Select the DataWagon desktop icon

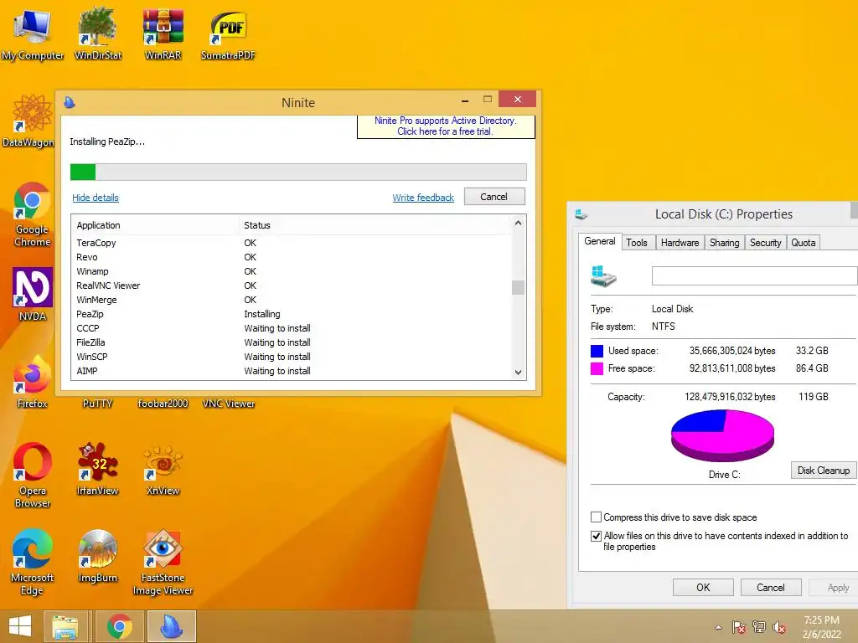28,121
